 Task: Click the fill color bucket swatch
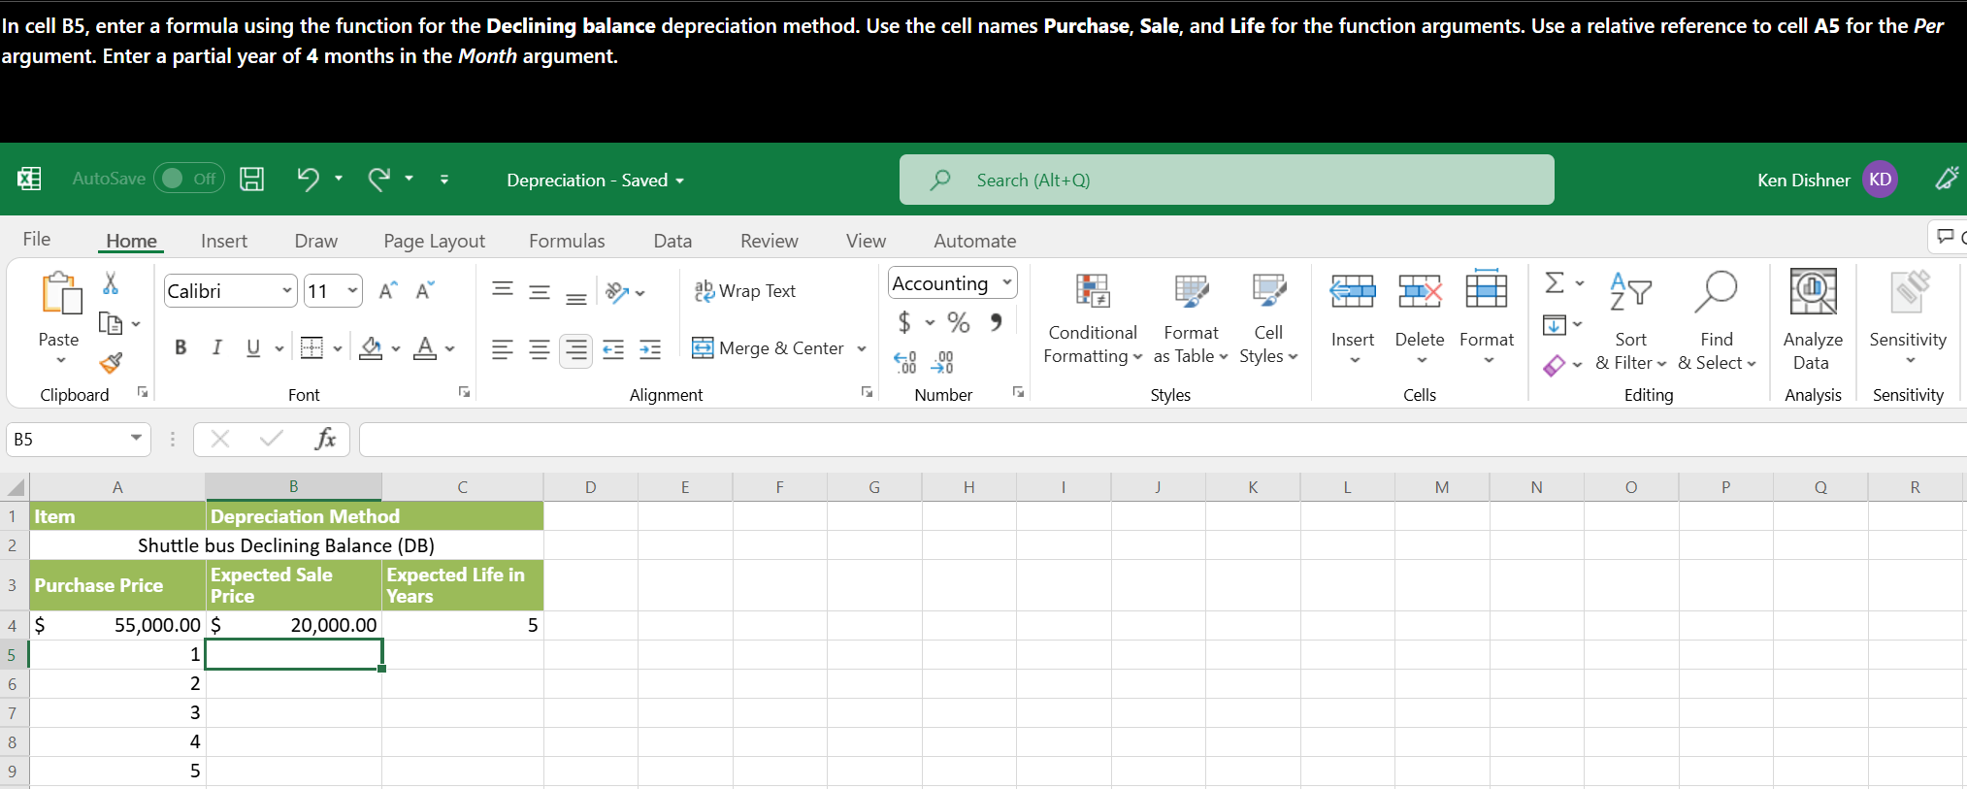coord(371,347)
